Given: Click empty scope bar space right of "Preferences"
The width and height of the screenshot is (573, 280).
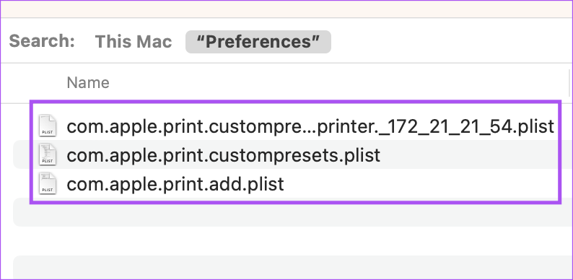Looking at the screenshot, I should click(x=451, y=42).
